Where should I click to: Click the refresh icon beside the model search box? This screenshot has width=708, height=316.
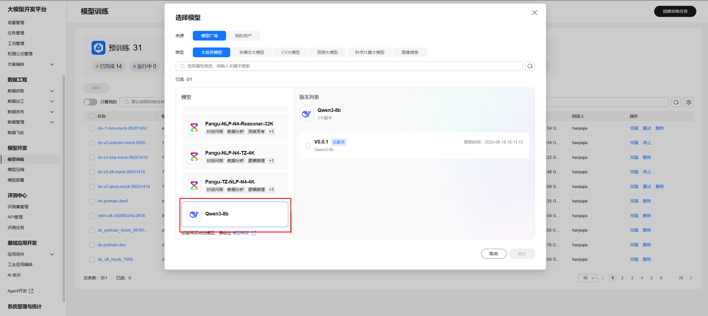pos(530,66)
